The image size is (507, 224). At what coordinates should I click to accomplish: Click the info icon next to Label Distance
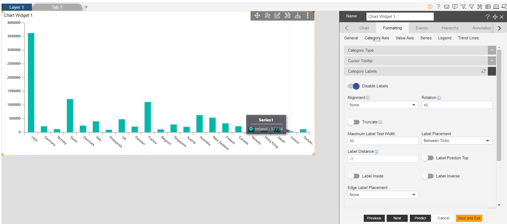point(376,152)
